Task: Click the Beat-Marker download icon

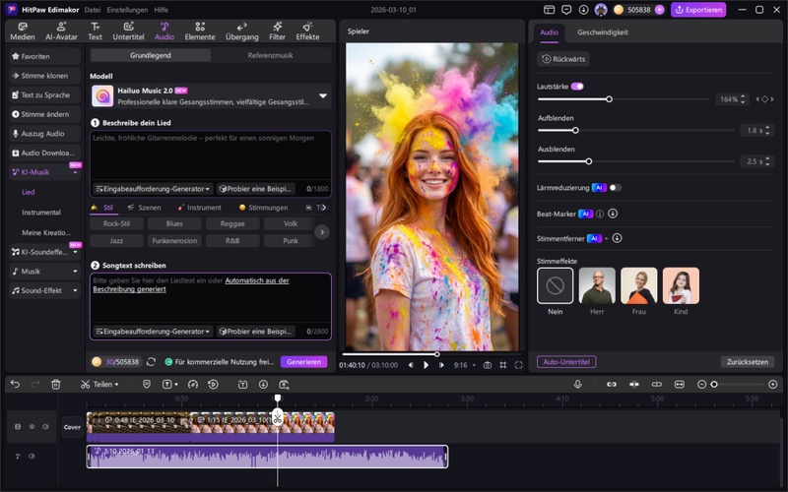Action: point(613,213)
